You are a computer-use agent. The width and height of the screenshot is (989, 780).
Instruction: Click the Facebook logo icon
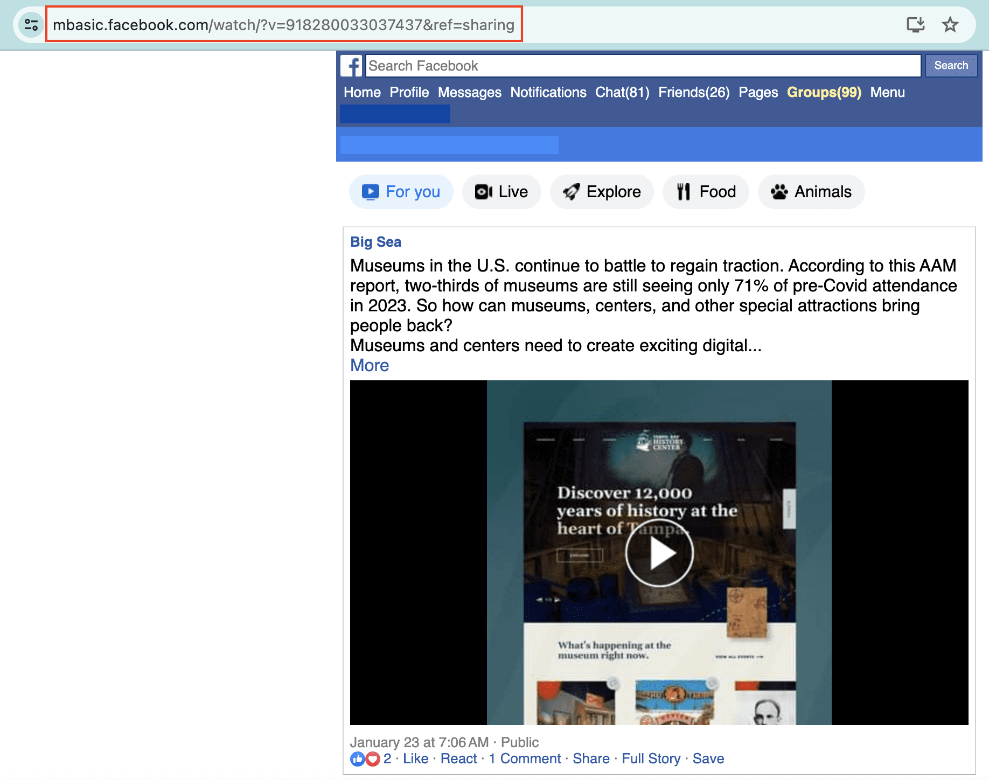click(352, 65)
